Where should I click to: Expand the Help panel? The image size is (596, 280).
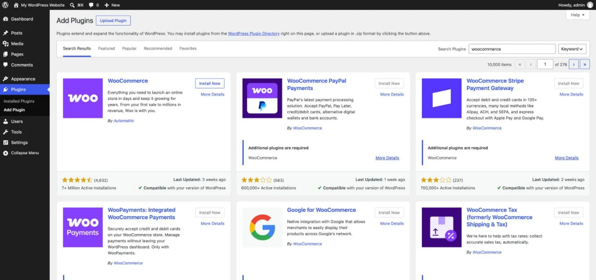[x=578, y=15]
